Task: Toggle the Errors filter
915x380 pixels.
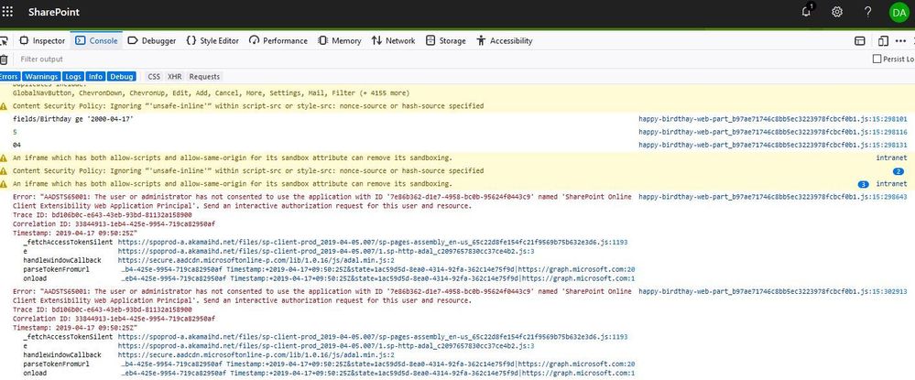Action: click(9, 77)
